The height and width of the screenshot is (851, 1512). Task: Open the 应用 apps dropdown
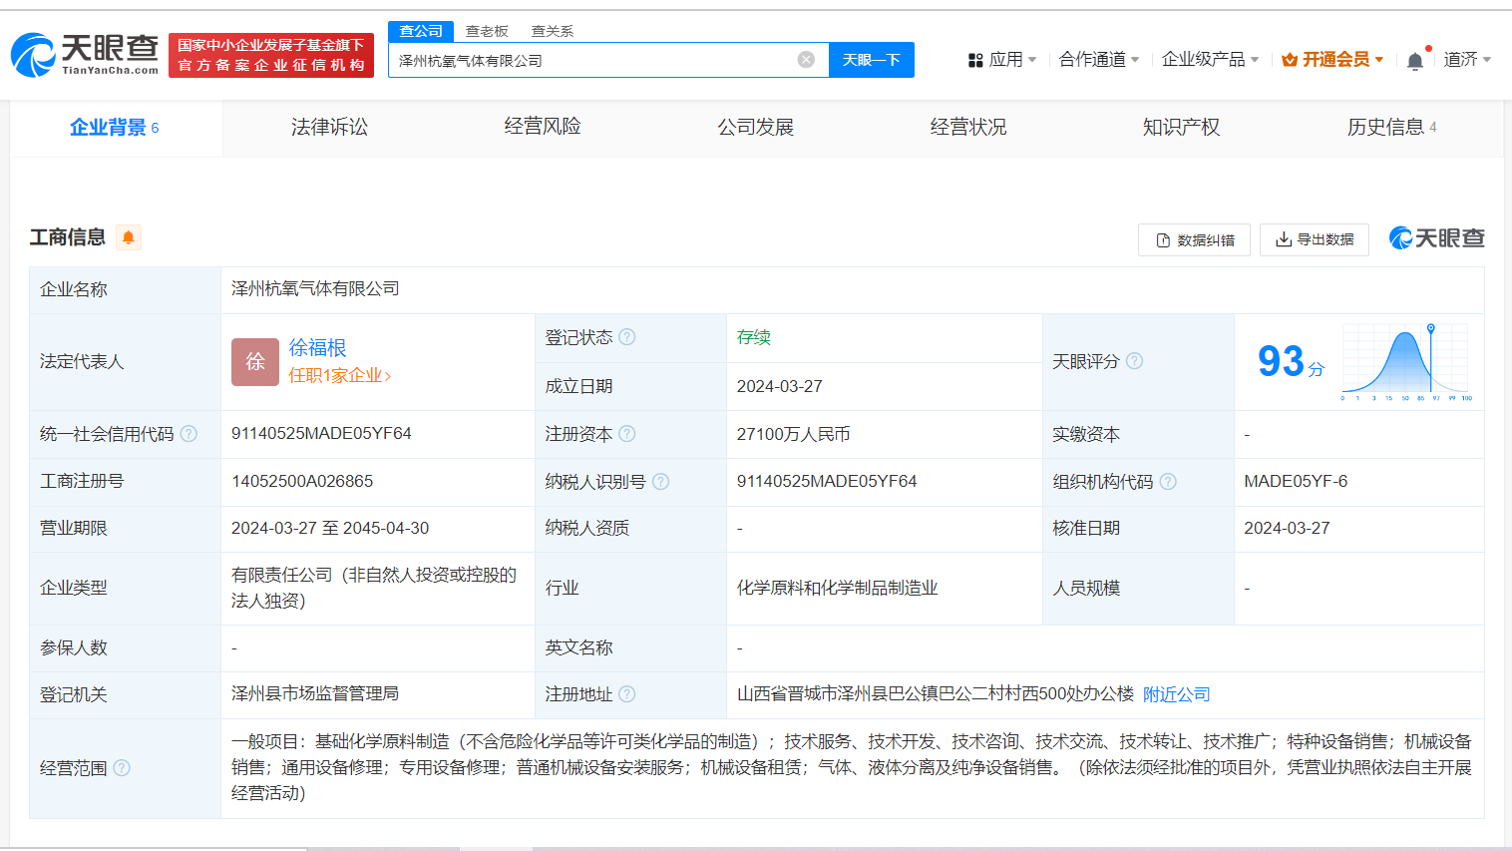point(1001,59)
